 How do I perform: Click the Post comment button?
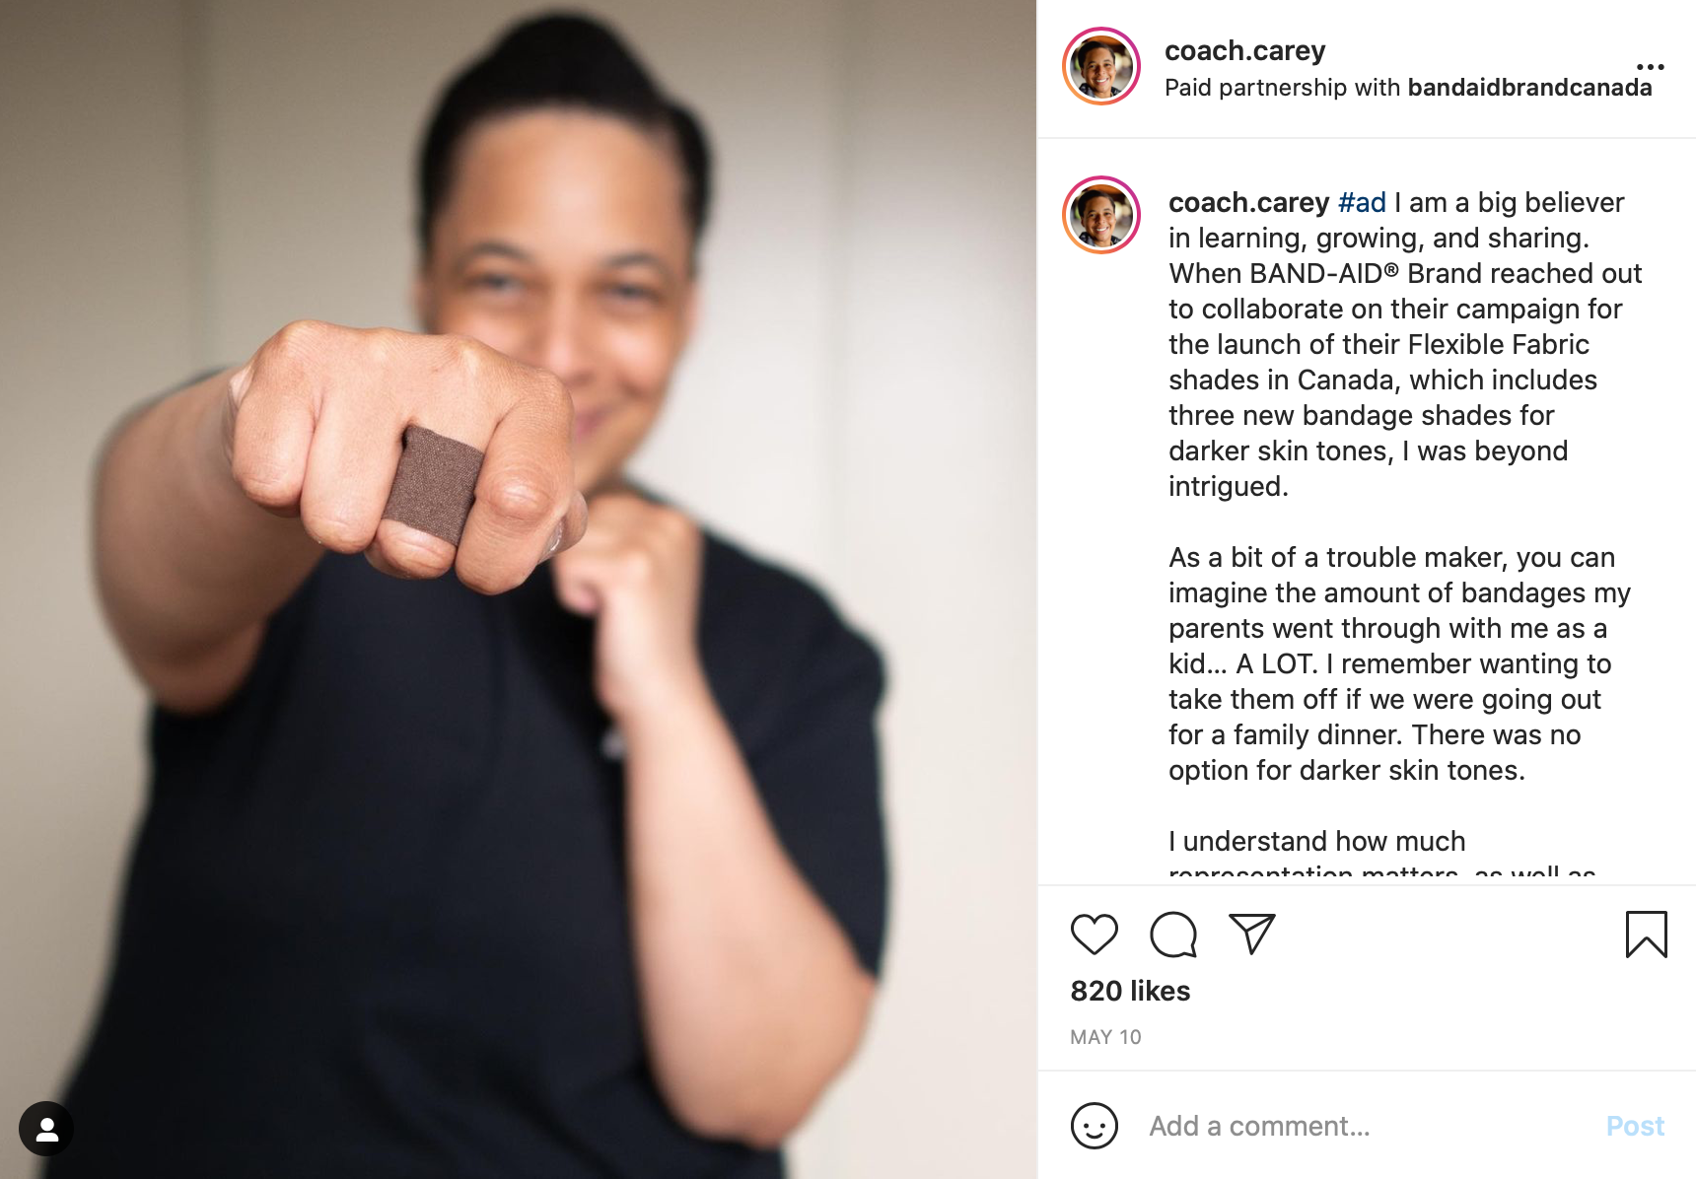click(x=1635, y=1126)
